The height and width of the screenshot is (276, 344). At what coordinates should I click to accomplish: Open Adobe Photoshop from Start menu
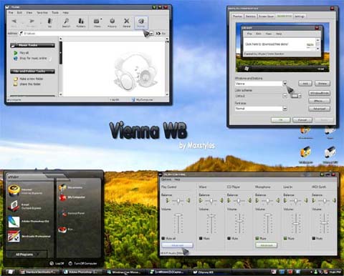coord(29,222)
